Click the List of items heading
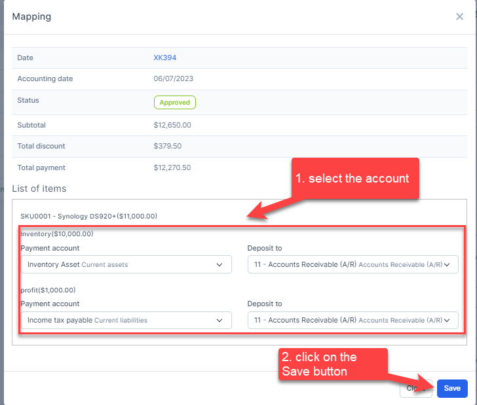Image resolution: width=477 pixels, height=405 pixels. click(x=39, y=188)
